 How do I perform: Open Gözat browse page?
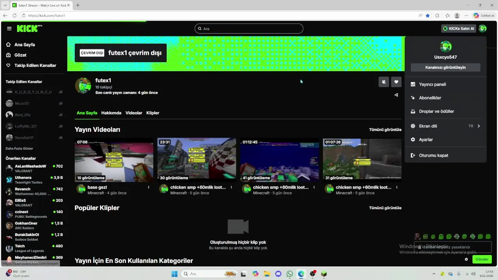point(20,55)
